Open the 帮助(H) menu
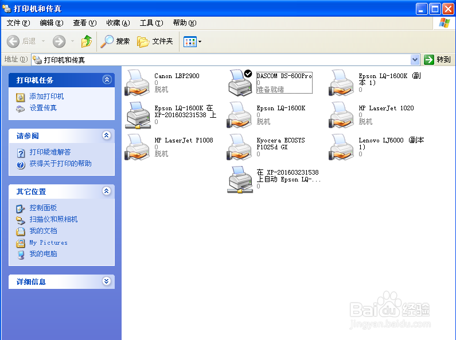Image resolution: width=456 pixels, height=340 pixels. 184,23
